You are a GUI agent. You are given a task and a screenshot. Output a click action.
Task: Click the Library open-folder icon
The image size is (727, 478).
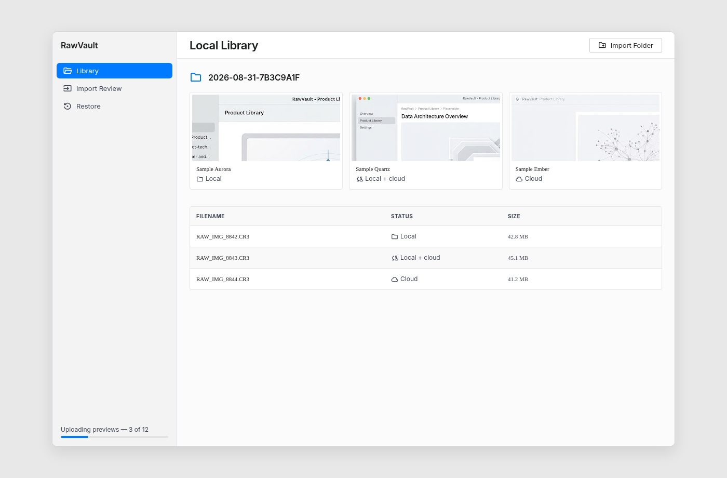68,71
